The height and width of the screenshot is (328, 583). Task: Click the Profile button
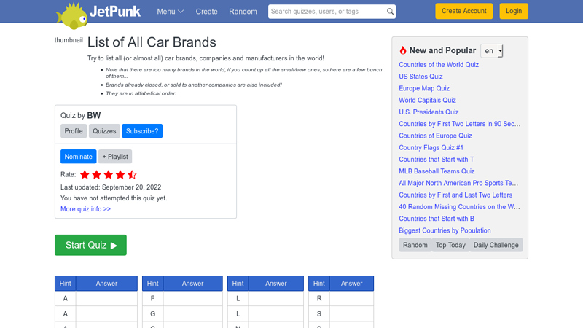coord(74,131)
